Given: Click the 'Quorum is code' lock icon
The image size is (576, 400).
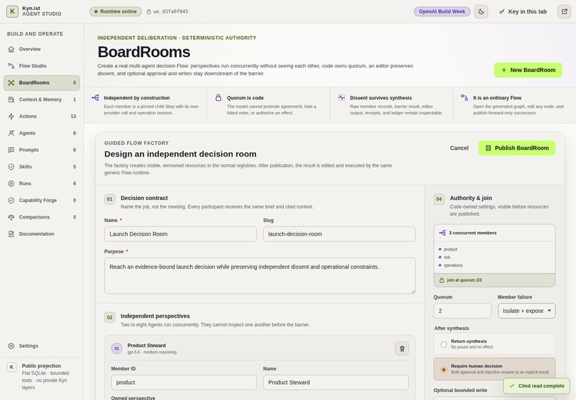Looking at the screenshot, I should [218, 98].
